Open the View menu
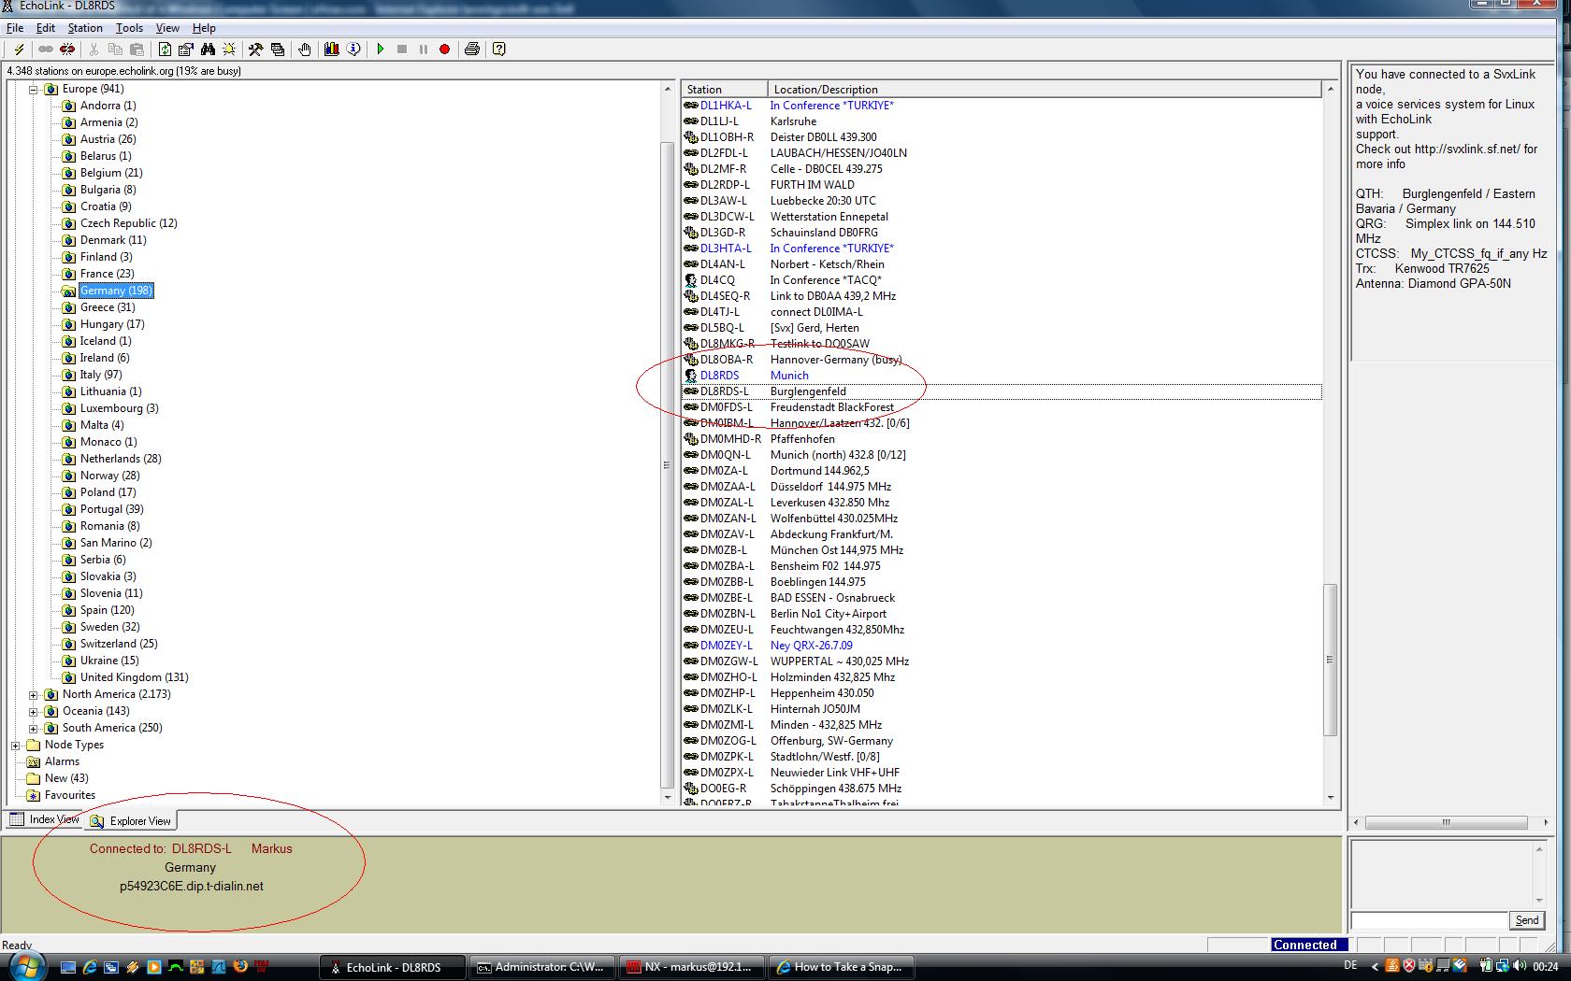Image resolution: width=1571 pixels, height=981 pixels. tap(167, 28)
